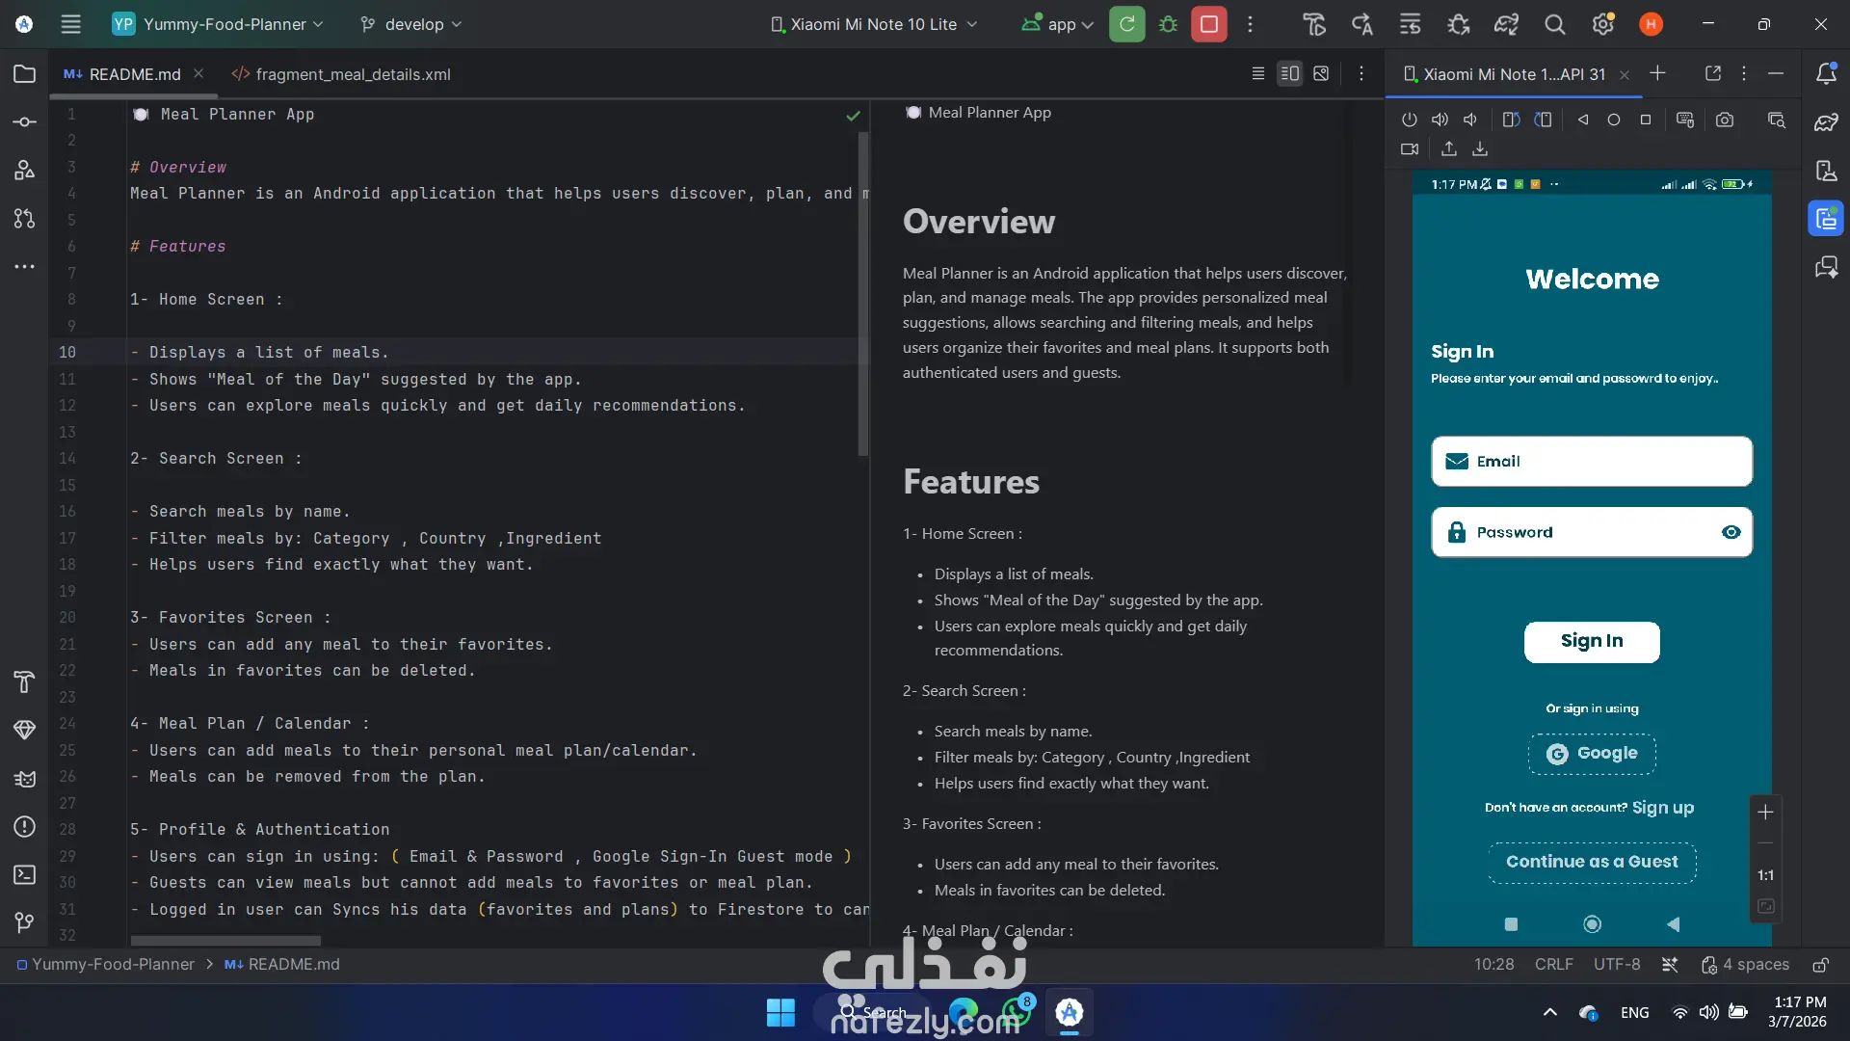Screen dimensions: 1850x1041
Task: Rotate emulator device left
Action: pos(1511,120)
